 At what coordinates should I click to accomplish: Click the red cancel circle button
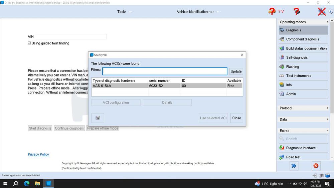coord(316,166)
